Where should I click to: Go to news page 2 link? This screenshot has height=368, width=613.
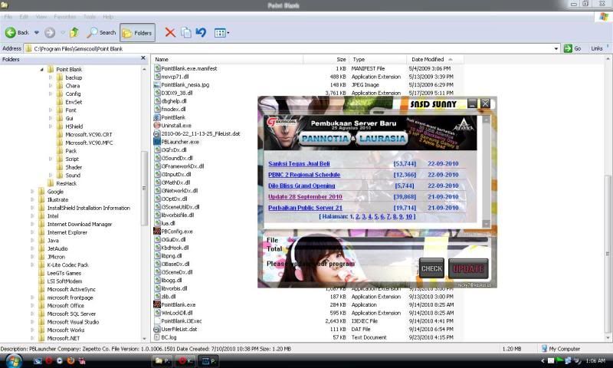357,216
